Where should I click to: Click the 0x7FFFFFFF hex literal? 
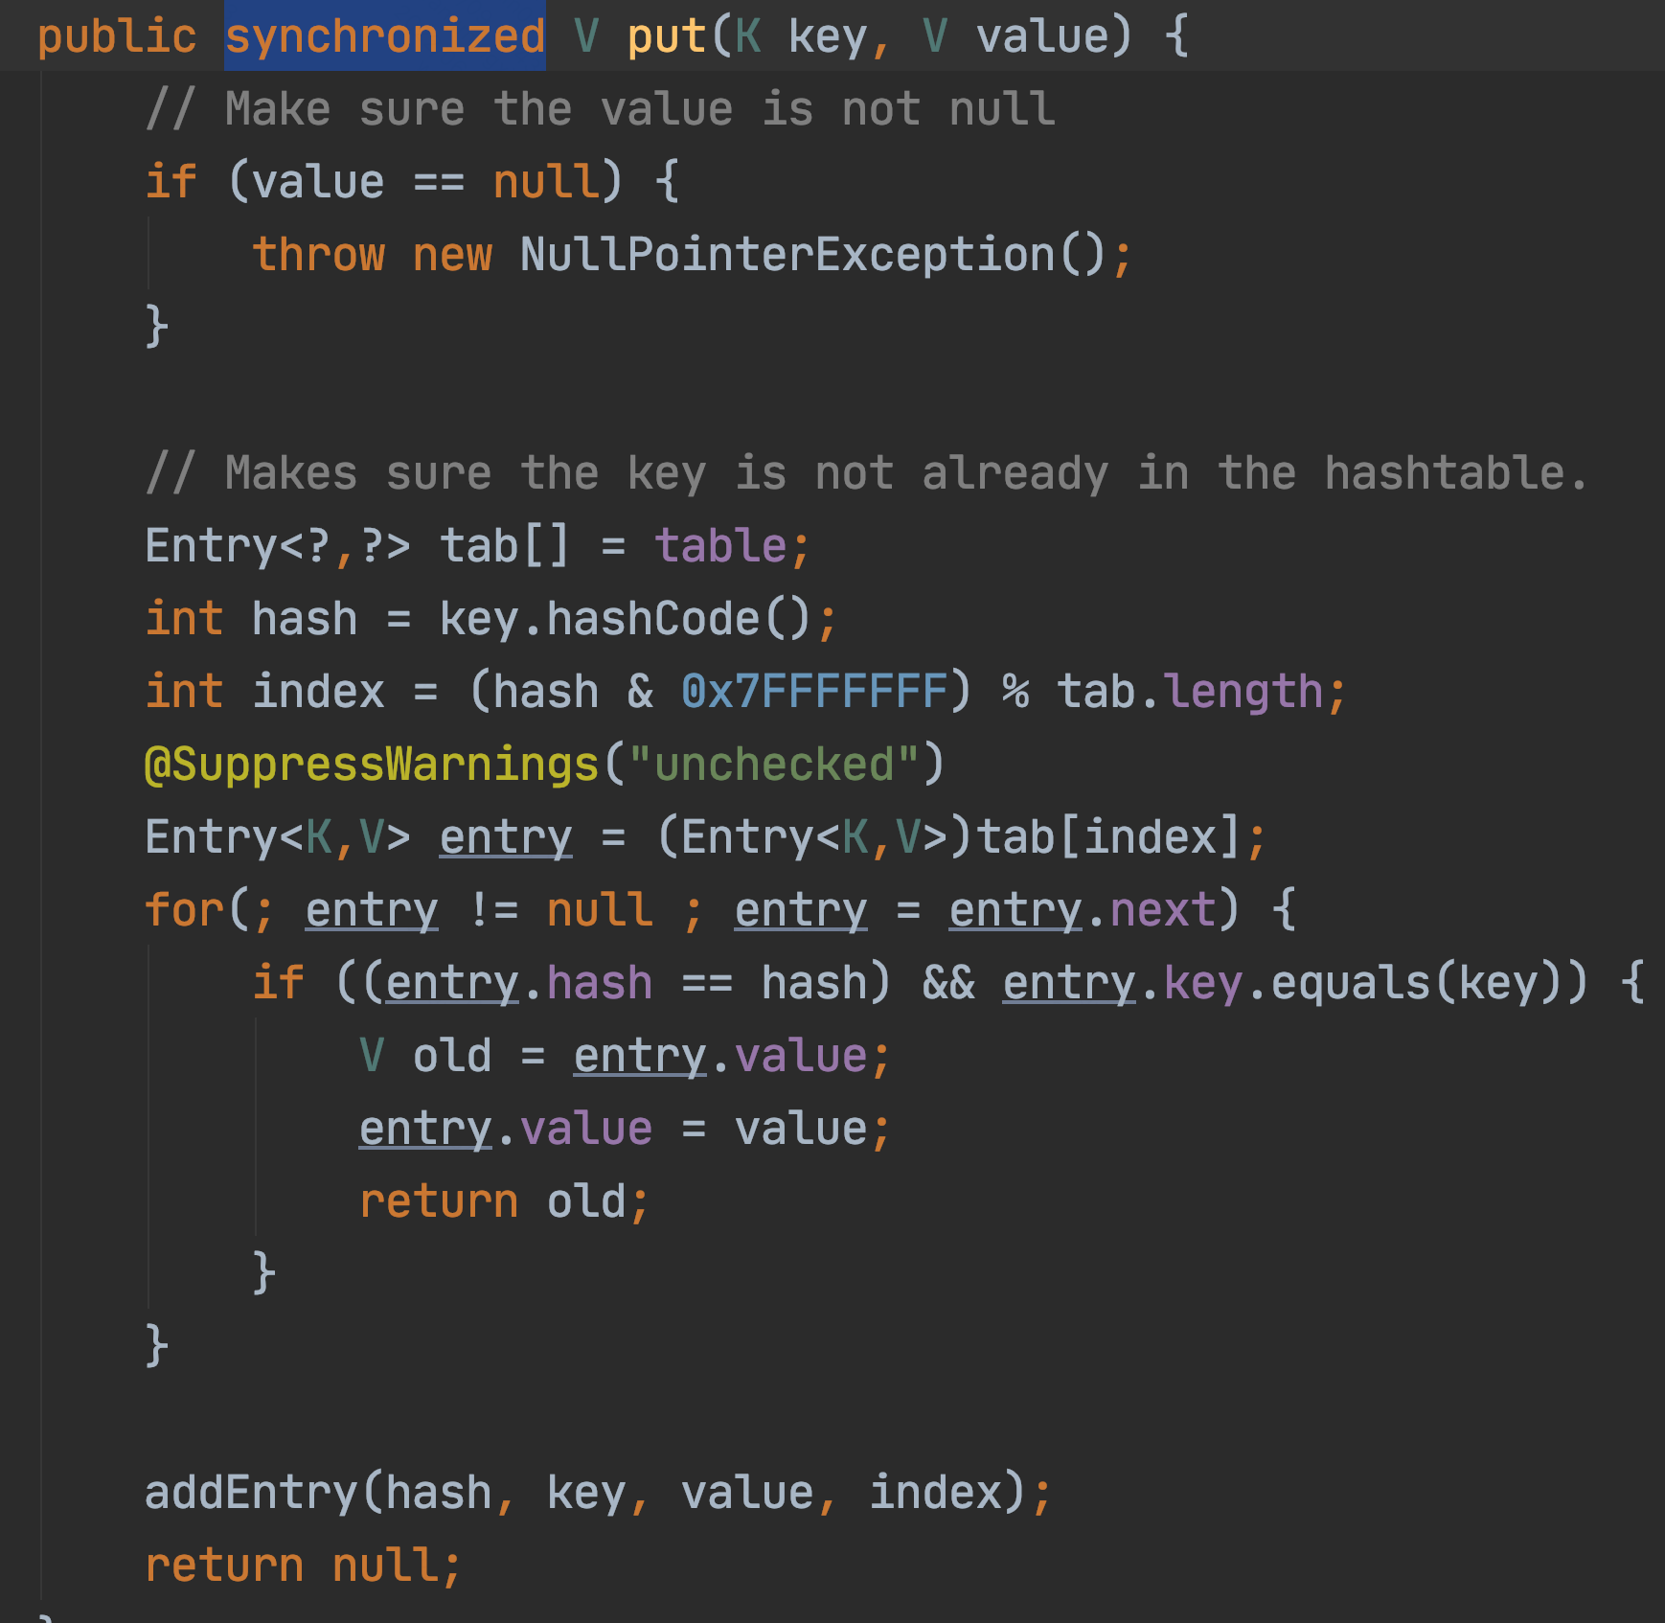click(814, 692)
